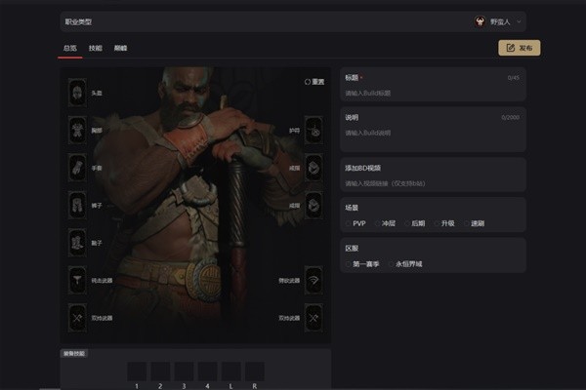Focus the Build title (标题) input field

pos(433,93)
